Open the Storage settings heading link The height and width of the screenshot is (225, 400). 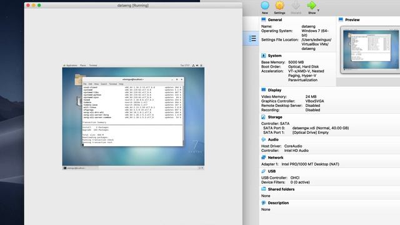pyautogui.click(x=275, y=117)
